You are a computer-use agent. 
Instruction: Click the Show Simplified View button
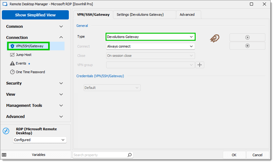[x=35, y=15]
